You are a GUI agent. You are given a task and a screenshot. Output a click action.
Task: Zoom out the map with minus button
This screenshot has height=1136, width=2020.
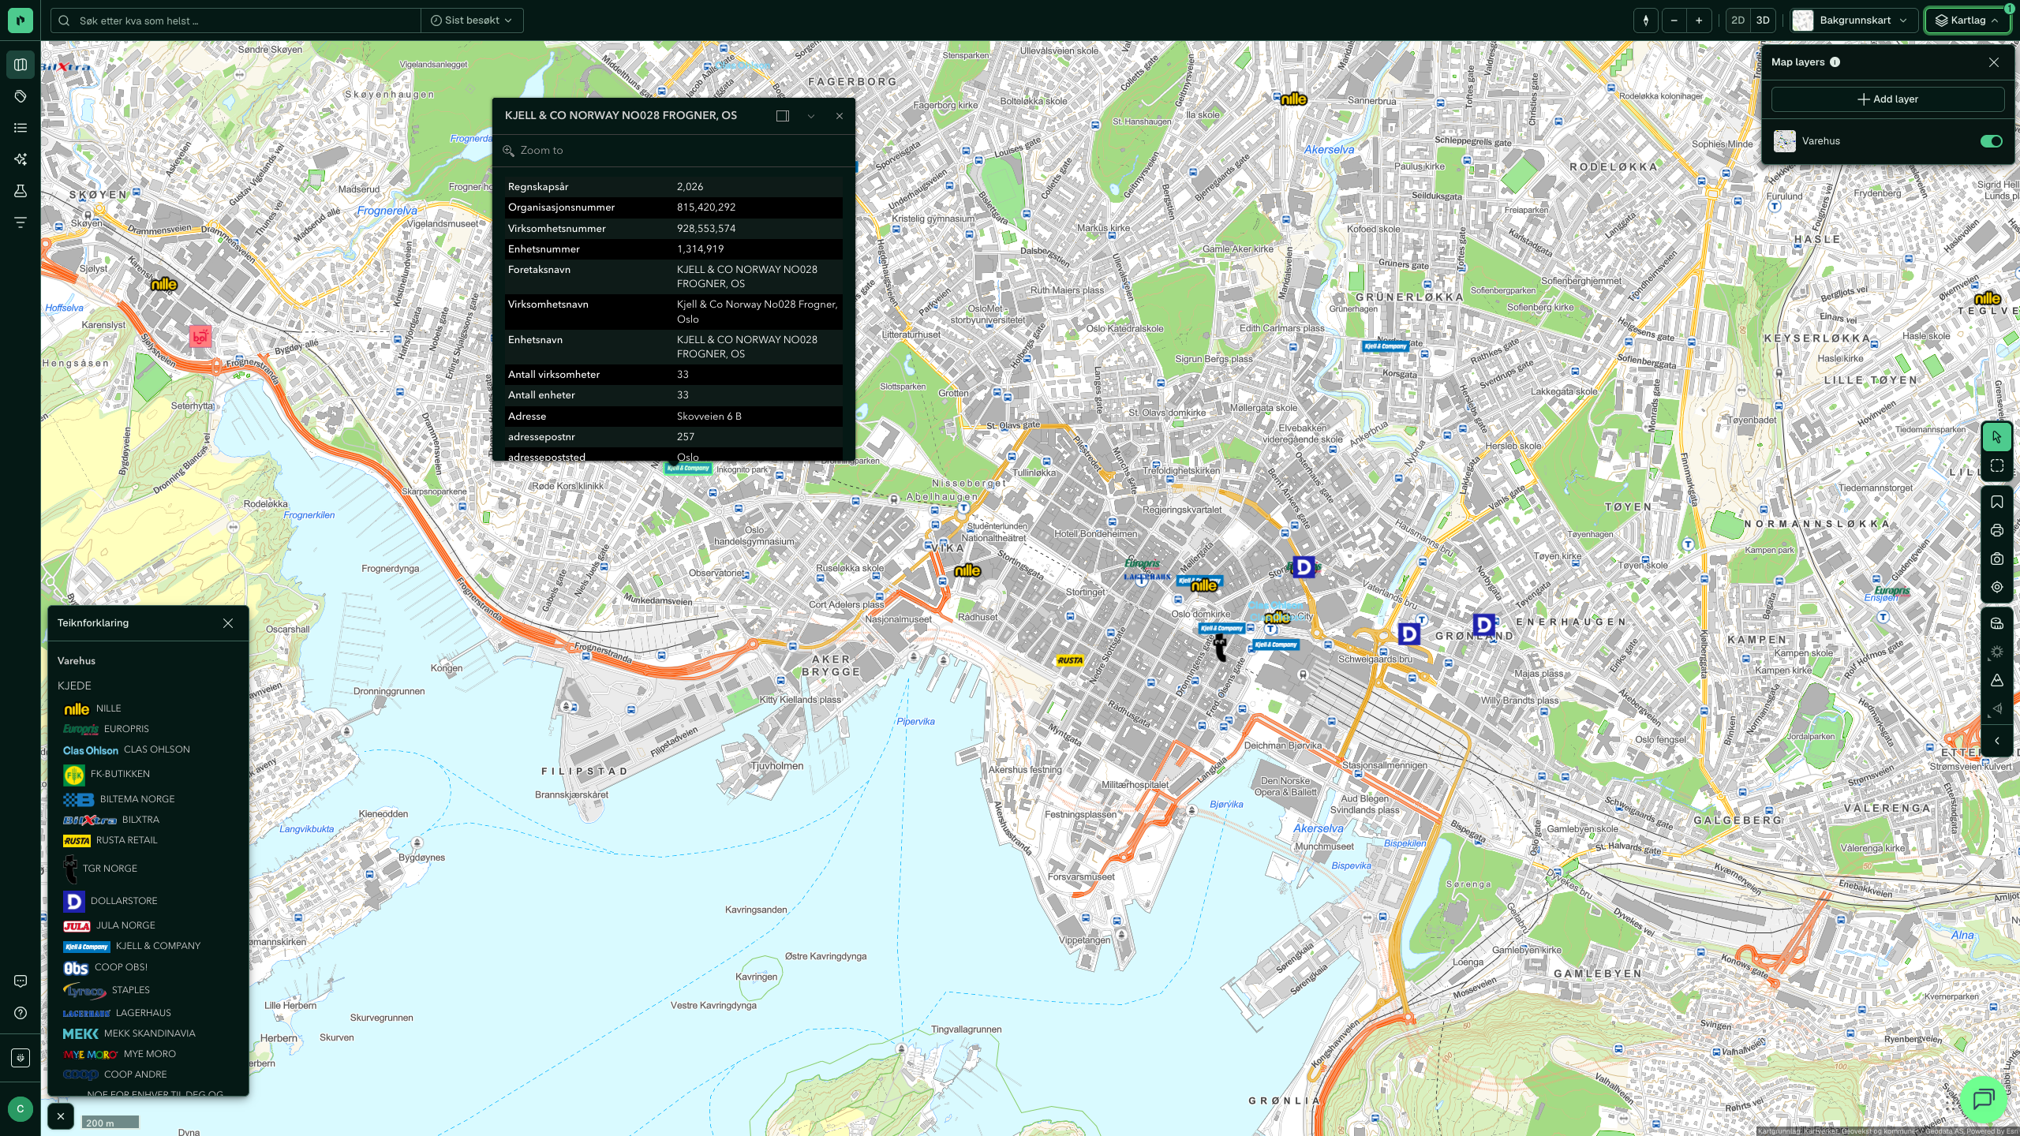click(1674, 21)
